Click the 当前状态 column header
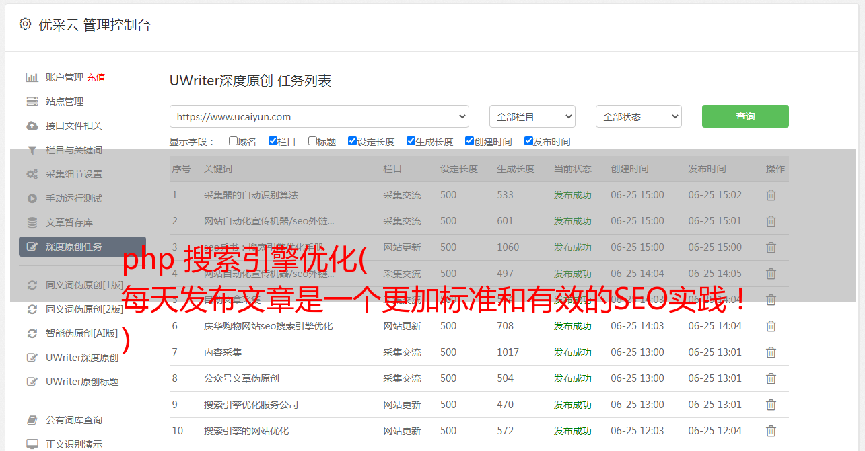The height and width of the screenshot is (451, 865). [x=573, y=169]
